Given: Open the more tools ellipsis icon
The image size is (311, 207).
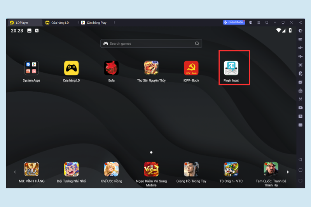Looking at the screenshot, I should click(301, 125).
